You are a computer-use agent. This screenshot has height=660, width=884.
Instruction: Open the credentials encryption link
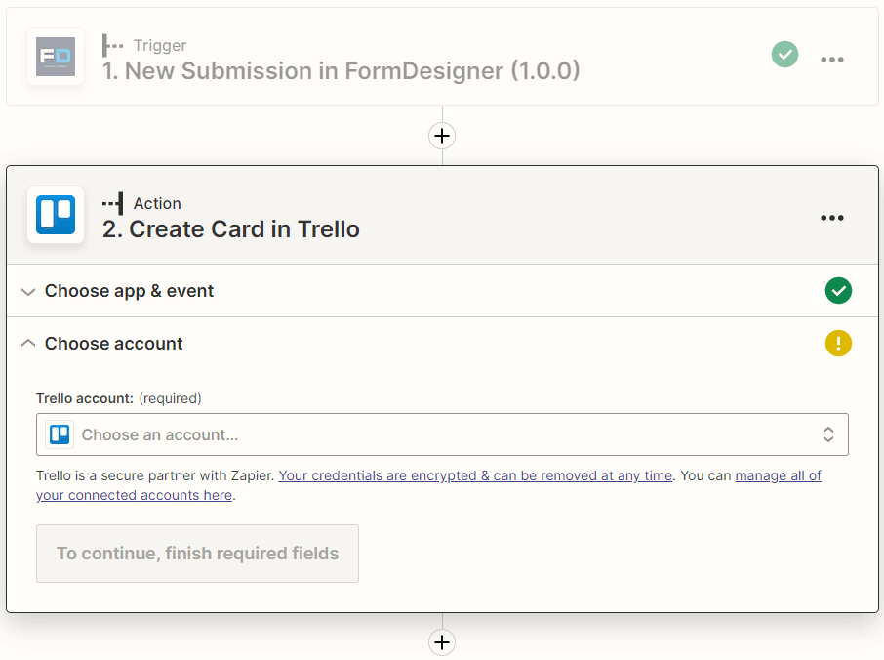(x=474, y=475)
